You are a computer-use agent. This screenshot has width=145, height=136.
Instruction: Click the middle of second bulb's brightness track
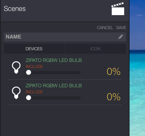coord(53,98)
